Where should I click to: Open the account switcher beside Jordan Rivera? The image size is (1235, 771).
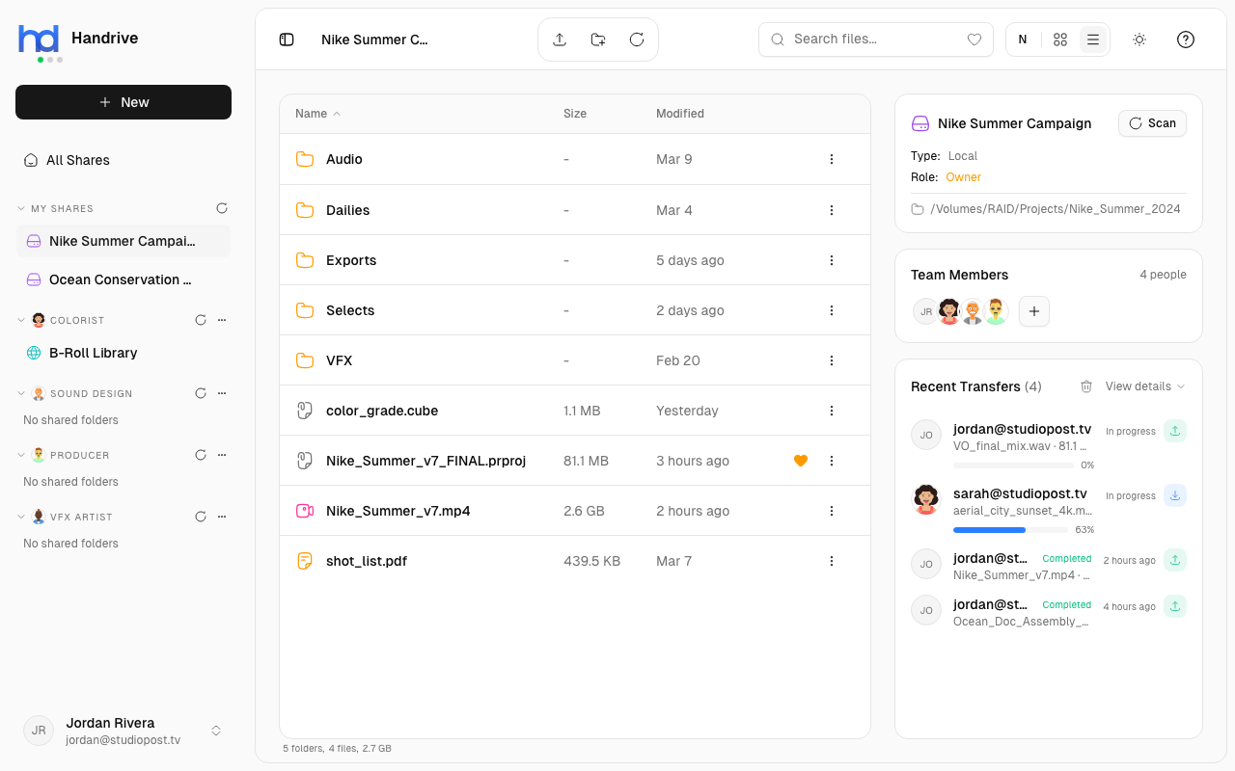coord(215,731)
